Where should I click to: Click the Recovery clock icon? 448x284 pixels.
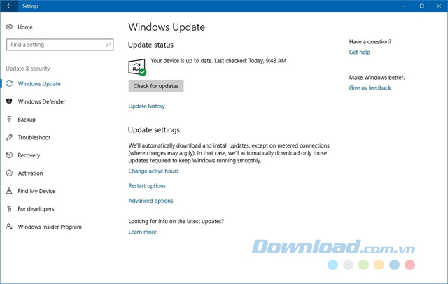click(x=9, y=155)
